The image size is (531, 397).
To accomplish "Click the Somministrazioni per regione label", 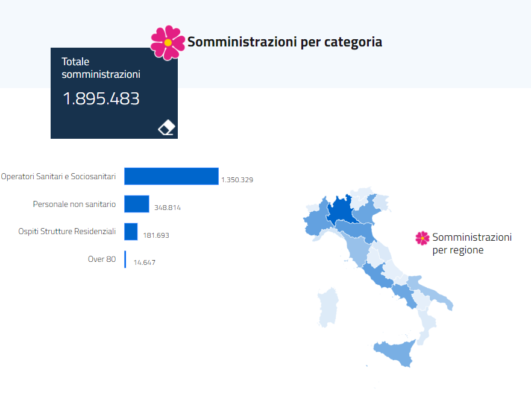I will point(472,243).
